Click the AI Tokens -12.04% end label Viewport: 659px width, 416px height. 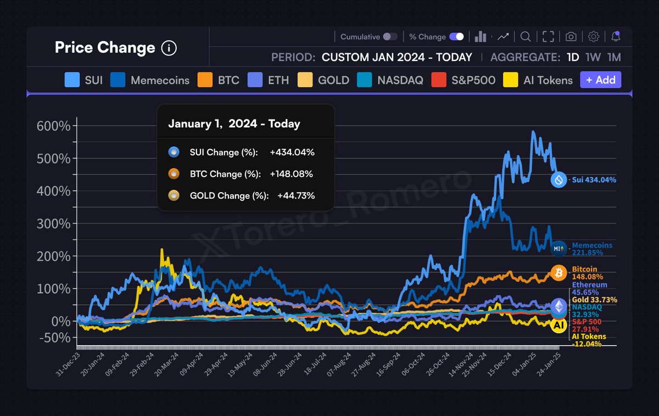589,340
